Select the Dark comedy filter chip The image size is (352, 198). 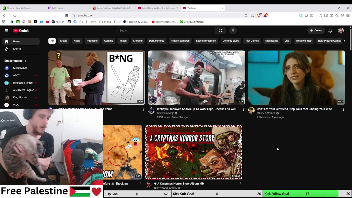point(156,41)
